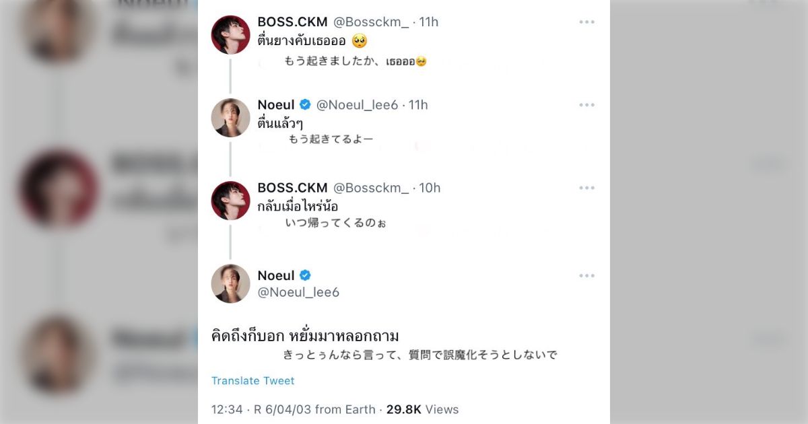The height and width of the screenshot is (424, 808).
Task: Click BOSS.CKM's avatar on the 10h tweet
Action: click(231, 201)
